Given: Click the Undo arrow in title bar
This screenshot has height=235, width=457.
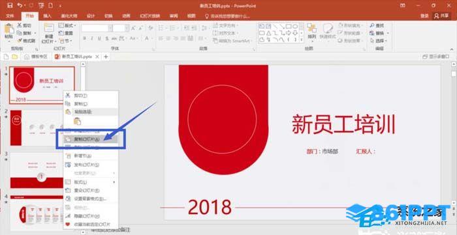Looking at the screenshot, I should (20, 5).
